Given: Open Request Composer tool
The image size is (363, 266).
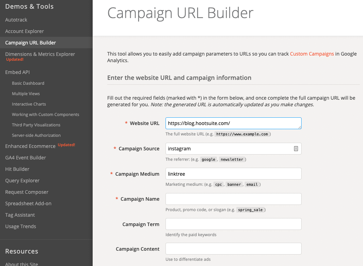Looking at the screenshot, I should point(27,192).
